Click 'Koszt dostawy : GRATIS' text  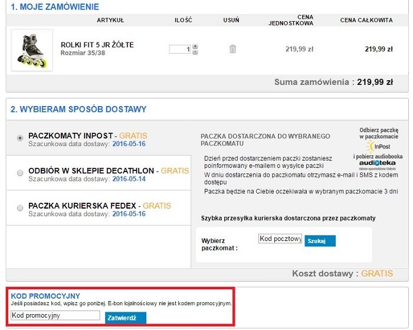coord(342,273)
